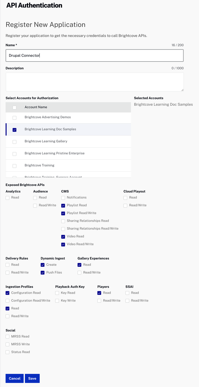The width and height of the screenshot is (199, 387).
Task: Toggle the select-all Account Name checkbox
Action: pyautogui.click(x=14, y=107)
